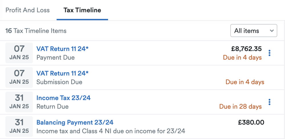Open VAT Return 11 24 Submission Due link

[x=62, y=73]
